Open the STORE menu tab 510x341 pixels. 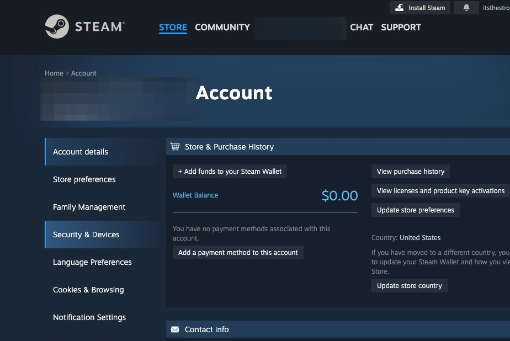tap(173, 27)
